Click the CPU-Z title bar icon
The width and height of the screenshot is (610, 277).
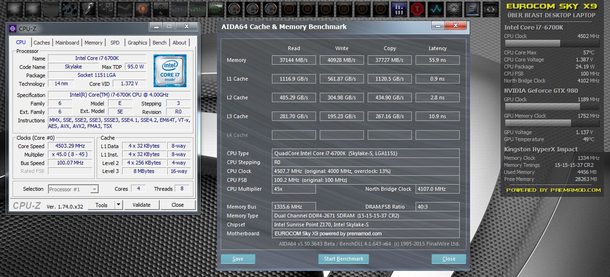(x=13, y=29)
